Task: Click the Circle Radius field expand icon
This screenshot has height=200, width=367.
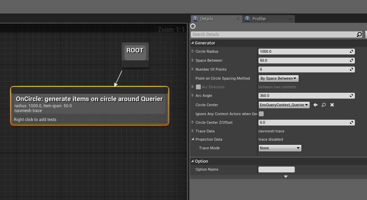Action: 351,51
